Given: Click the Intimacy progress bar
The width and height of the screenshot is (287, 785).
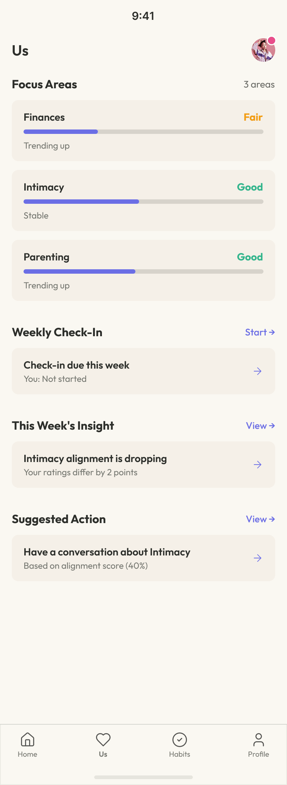Looking at the screenshot, I should (x=143, y=202).
